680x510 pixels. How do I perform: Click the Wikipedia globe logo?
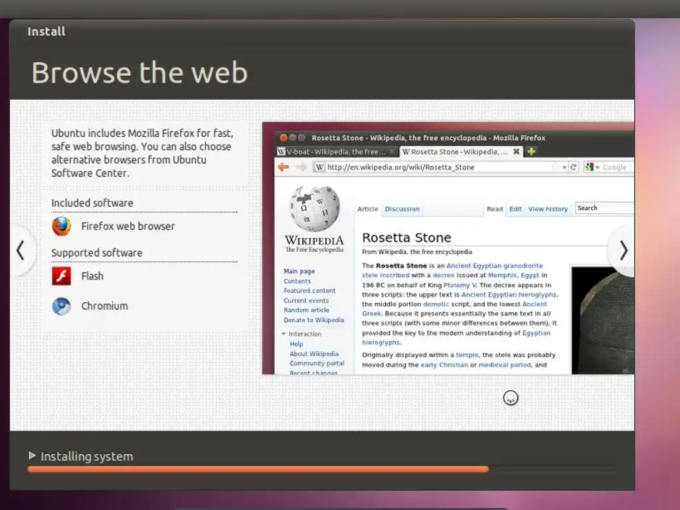[x=315, y=209]
